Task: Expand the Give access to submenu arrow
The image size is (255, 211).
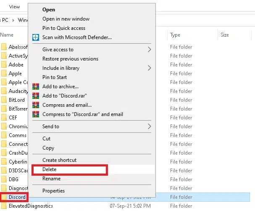Action: [x=149, y=50]
